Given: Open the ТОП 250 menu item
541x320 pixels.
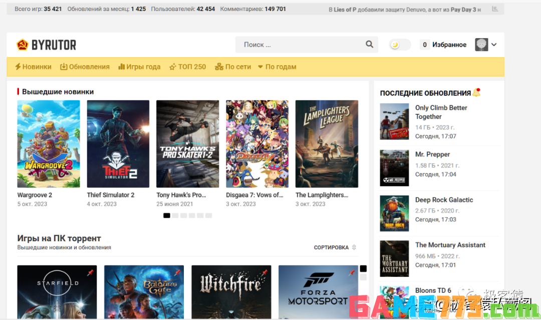Looking at the screenshot, I should click(187, 67).
